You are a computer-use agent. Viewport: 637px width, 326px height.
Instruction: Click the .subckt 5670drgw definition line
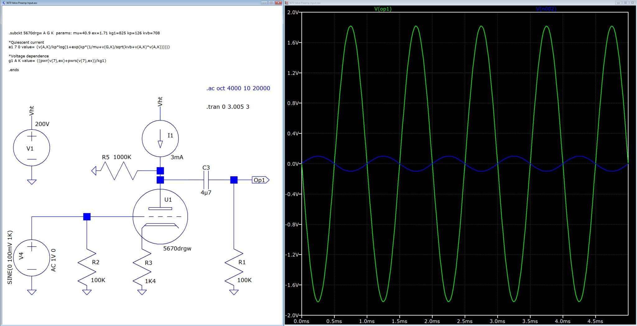[84, 33]
